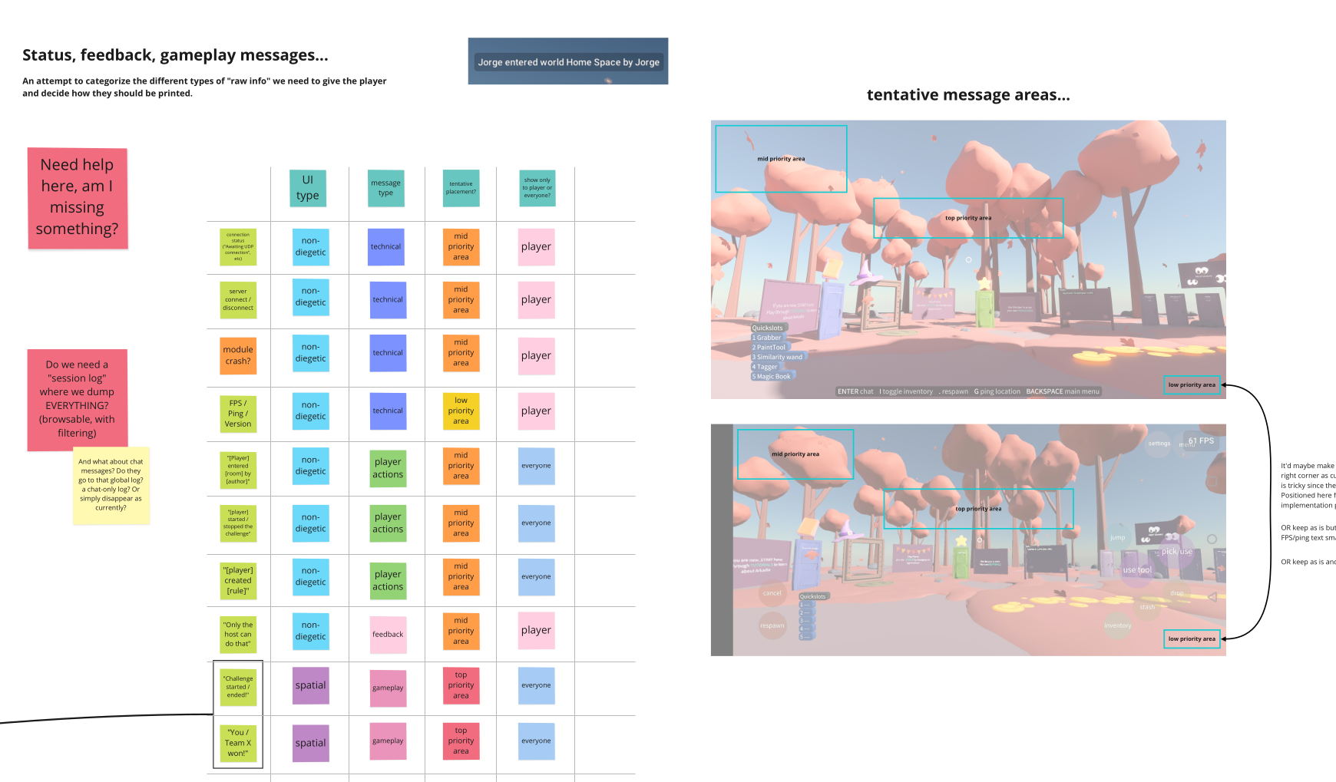This screenshot has height=782, width=1336.
Task: Click "1 Grabber" quickslot in upper screenshot
Action: click(766, 338)
